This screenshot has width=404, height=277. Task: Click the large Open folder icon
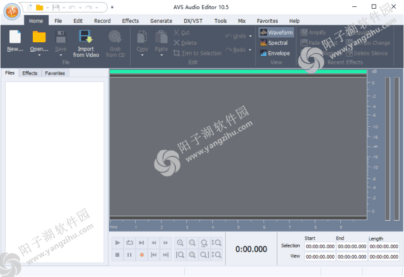(39, 37)
